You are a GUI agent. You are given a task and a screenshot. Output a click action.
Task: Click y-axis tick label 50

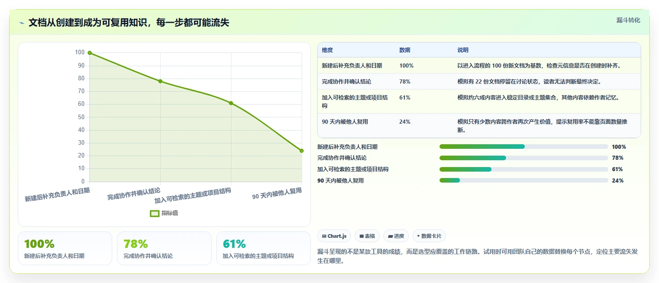[x=81, y=117]
